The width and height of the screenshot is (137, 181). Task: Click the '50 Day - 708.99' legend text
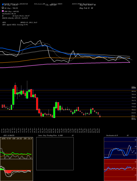11,8
